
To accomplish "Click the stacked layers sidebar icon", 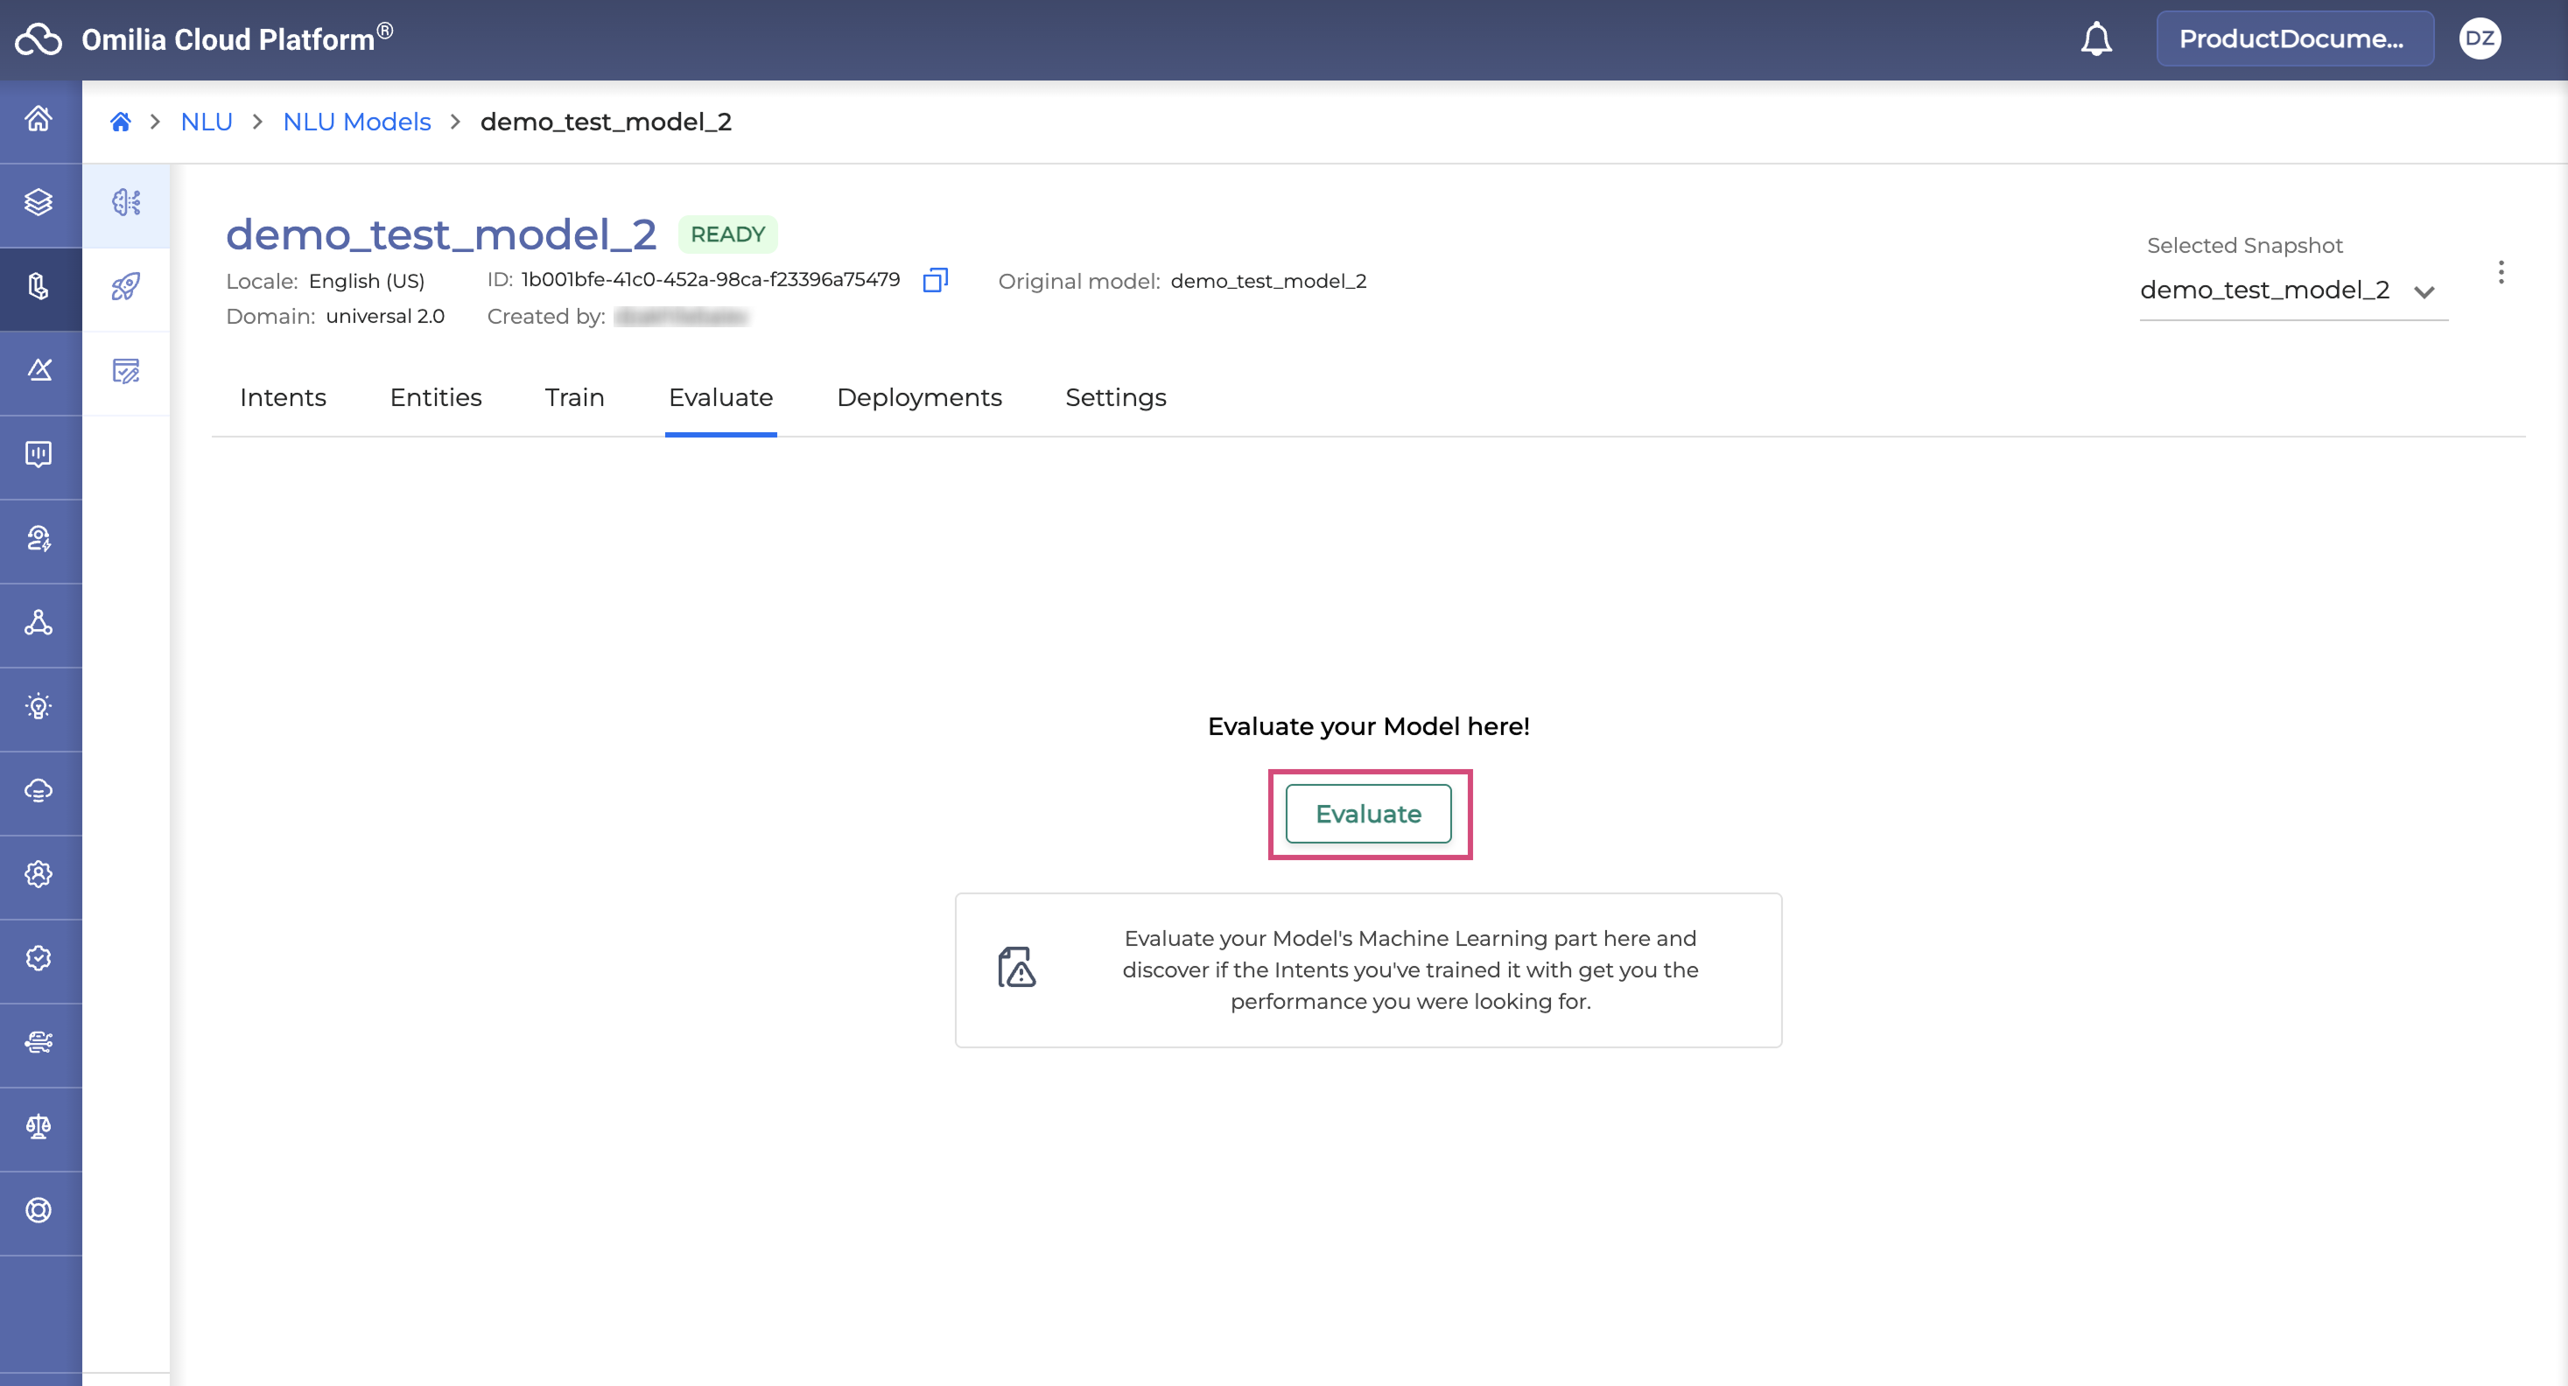I will 39,202.
